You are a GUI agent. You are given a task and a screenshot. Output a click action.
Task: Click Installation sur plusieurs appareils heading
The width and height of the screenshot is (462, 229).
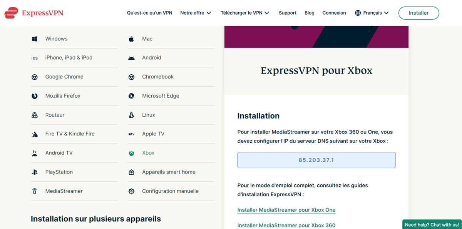(x=96, y=219)
